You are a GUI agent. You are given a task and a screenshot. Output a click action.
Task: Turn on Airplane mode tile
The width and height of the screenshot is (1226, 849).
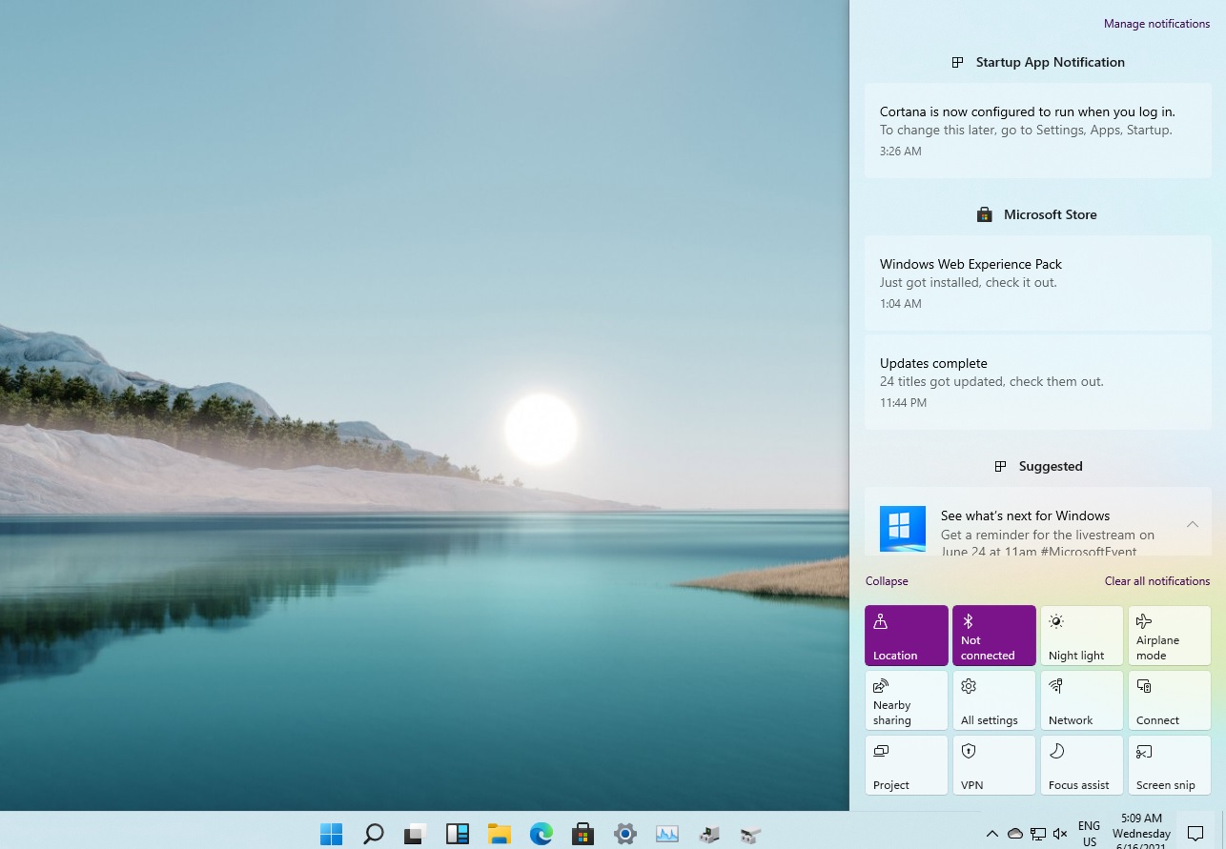pos(1169,636)
